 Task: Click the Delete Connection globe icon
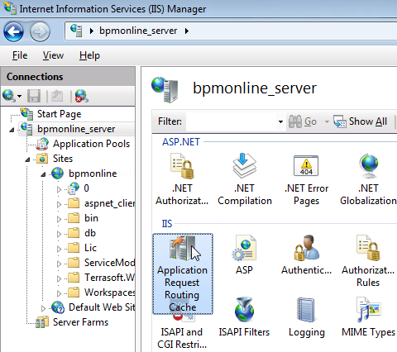point(82,96)
